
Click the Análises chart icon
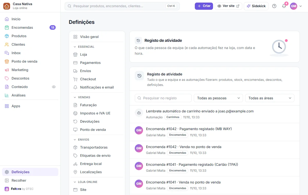[7, 95]
